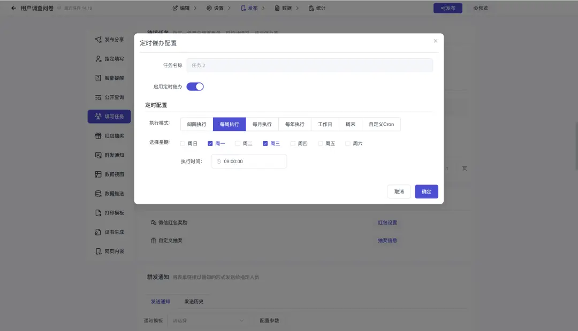The height and width of the screenshot is (331, 578).
Task: Uncheck the 周一 checkbox
Action: [x=210, y=144]
